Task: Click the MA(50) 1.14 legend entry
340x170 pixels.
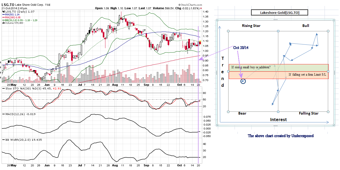Action: point(11,14)
